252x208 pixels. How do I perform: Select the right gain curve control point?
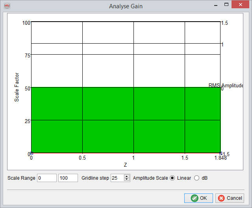(x=220, y=153)
